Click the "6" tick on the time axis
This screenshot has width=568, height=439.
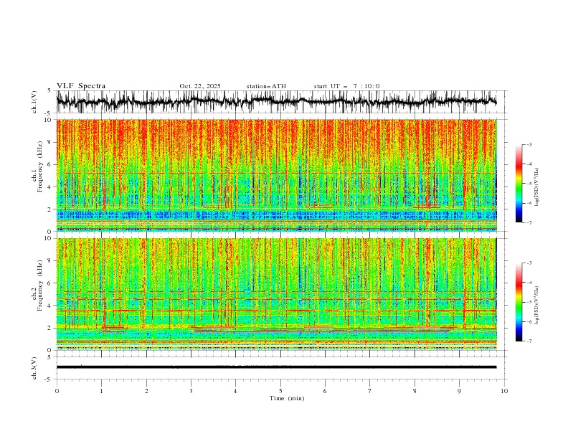pos(325,391)
